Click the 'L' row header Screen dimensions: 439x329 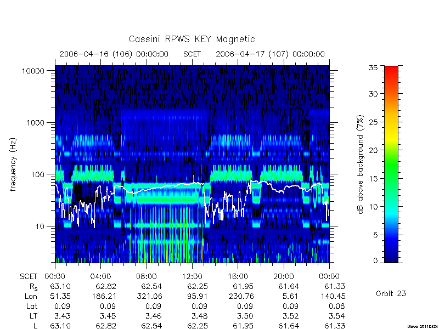coord(35,326)
